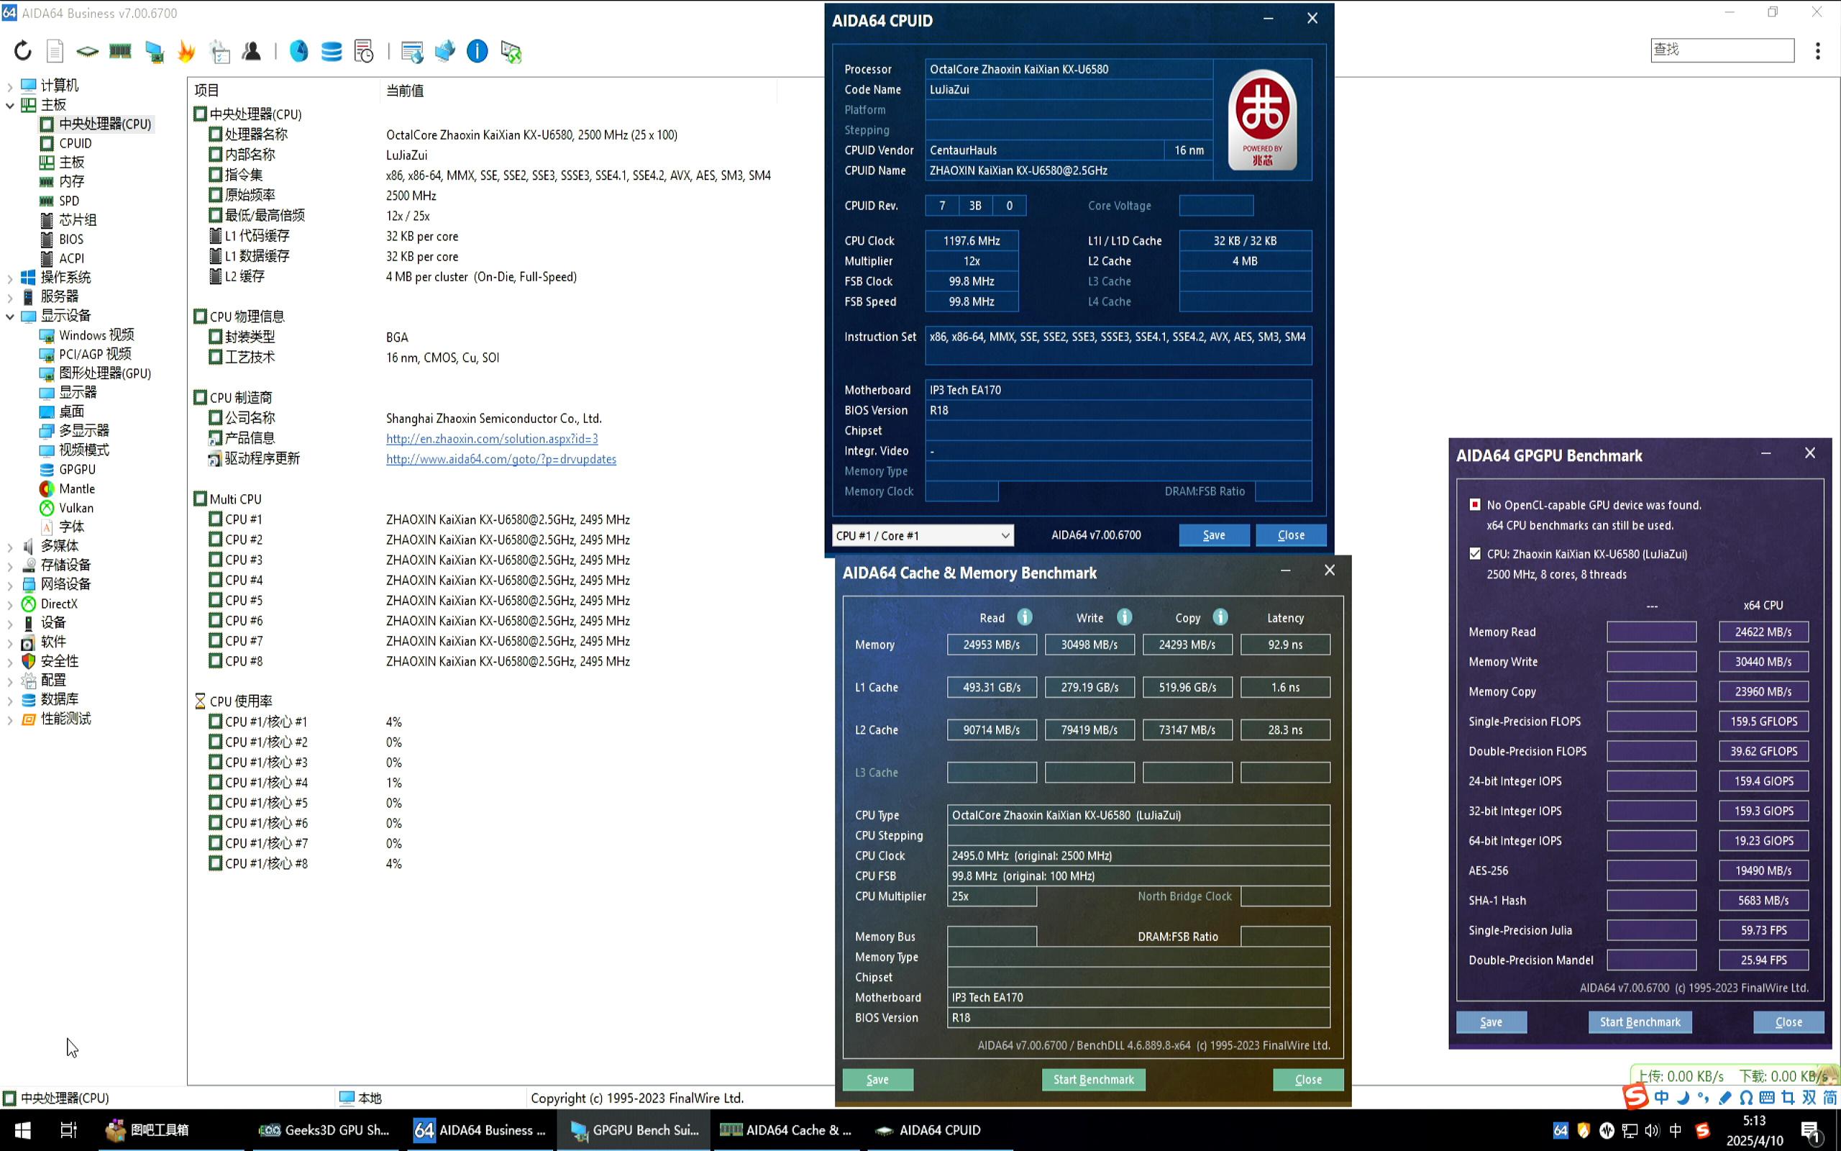The image size is (1841, 1151).
Task: Open the Report document icon
Action: tap(55, 51)
